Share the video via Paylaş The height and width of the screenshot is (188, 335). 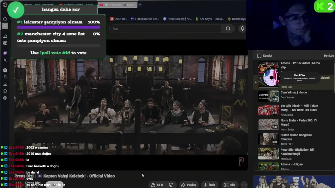pos(188,185)
